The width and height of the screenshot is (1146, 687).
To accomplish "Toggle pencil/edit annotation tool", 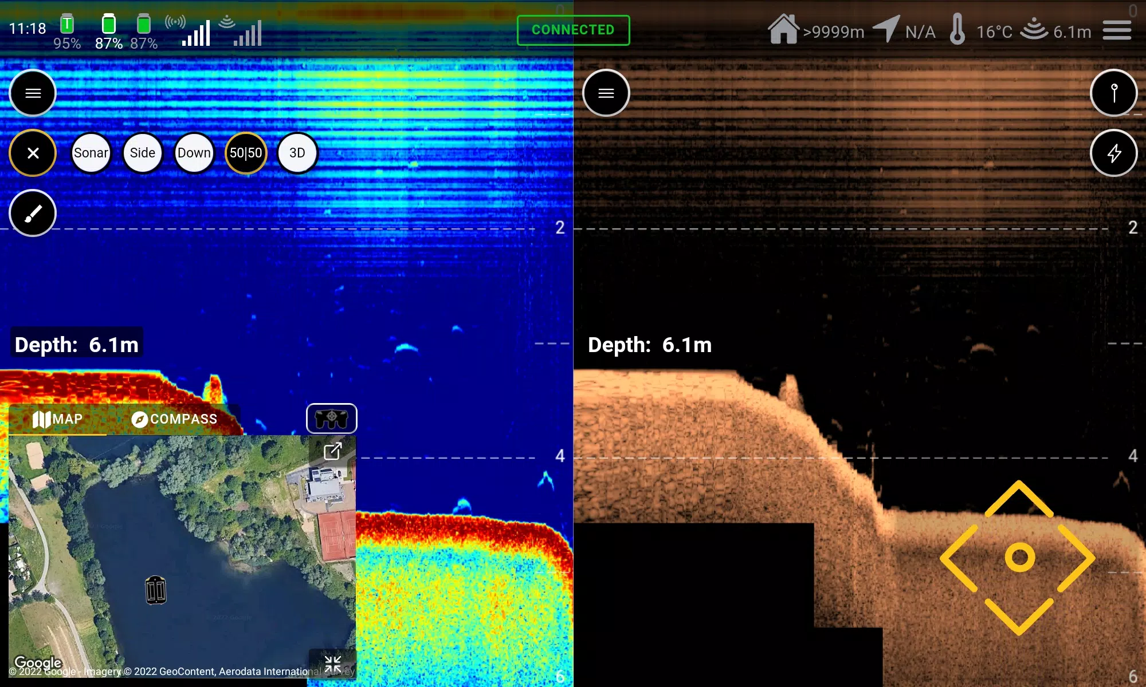I will [33, 214].
